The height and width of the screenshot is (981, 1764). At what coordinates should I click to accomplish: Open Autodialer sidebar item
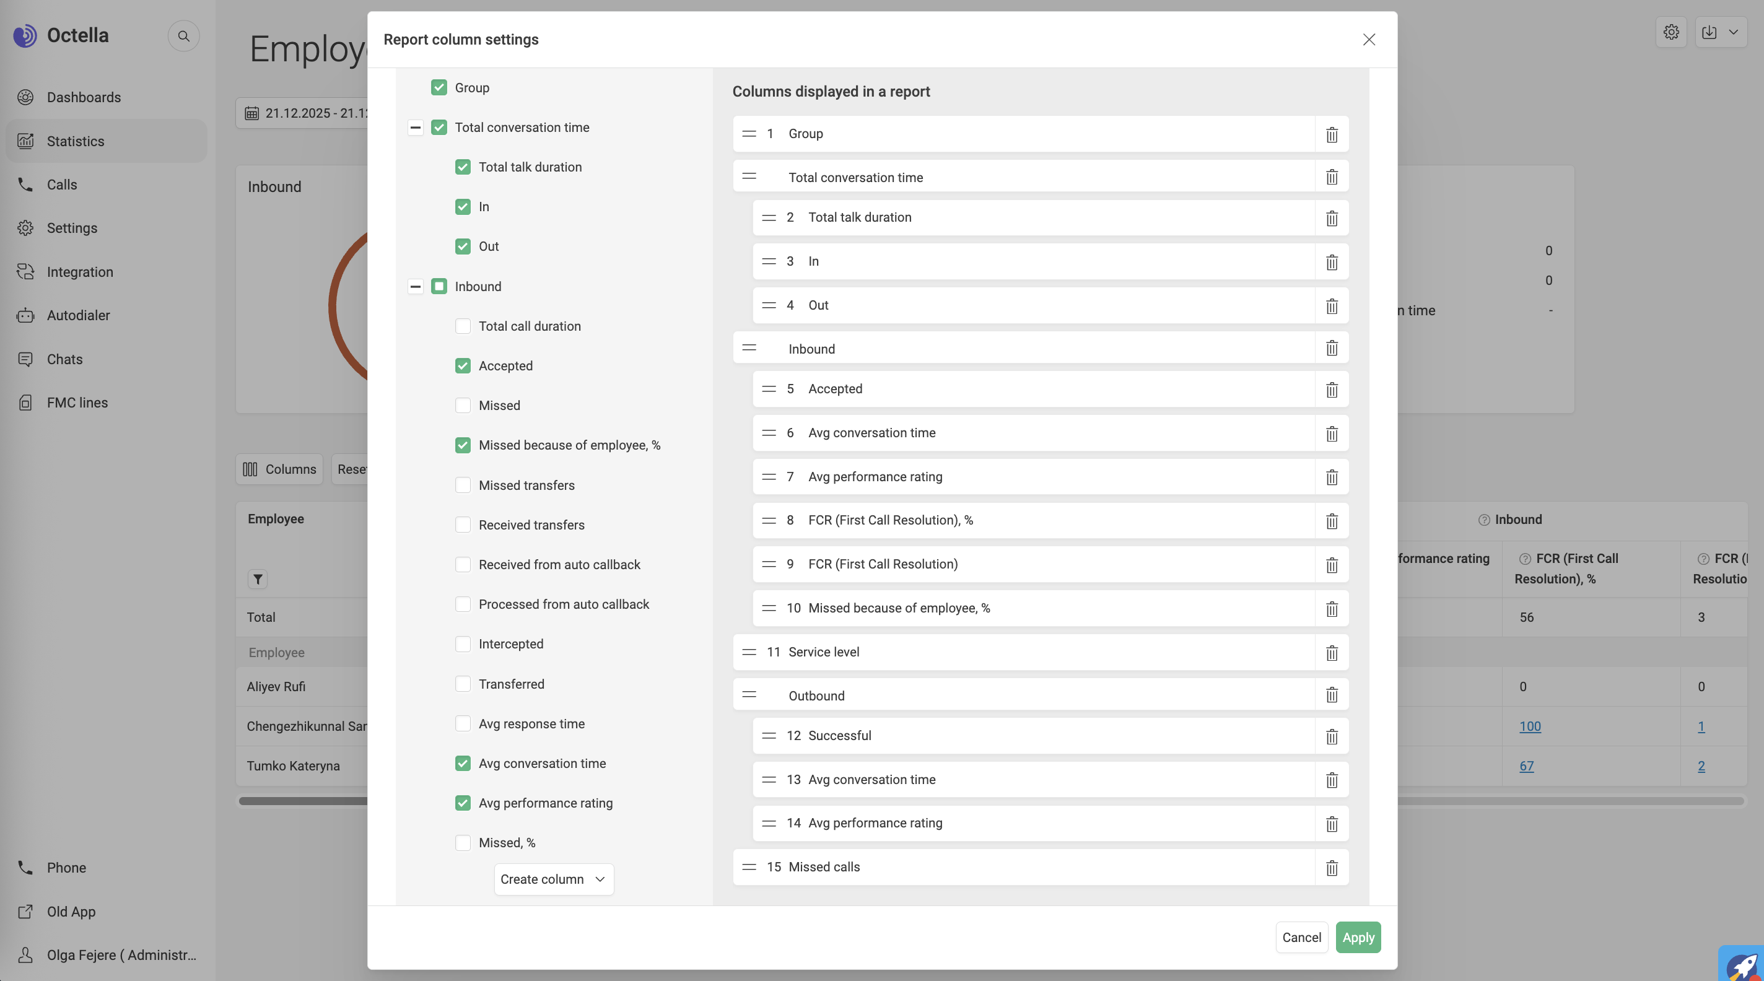78,316
